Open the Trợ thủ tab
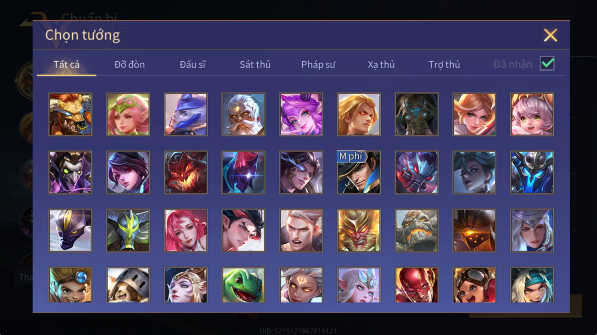Screen dimensions: 597x335 tap(444, 65)
